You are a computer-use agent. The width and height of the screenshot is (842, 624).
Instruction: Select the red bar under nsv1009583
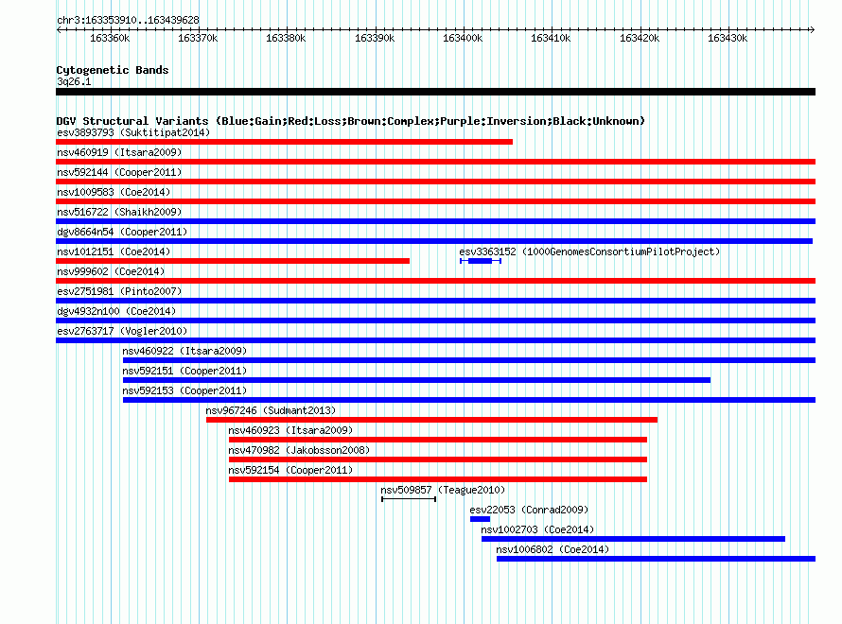(435, 201)
